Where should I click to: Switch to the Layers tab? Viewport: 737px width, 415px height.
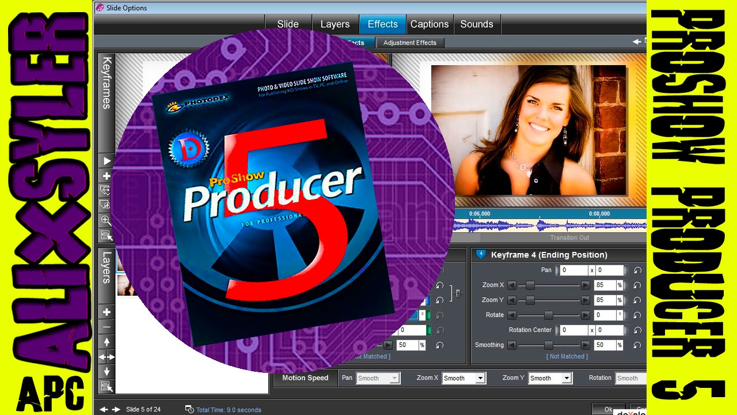[x=335, y=24]
